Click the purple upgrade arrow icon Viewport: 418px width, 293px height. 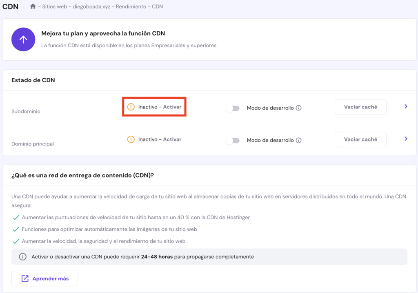pos(23,39)
